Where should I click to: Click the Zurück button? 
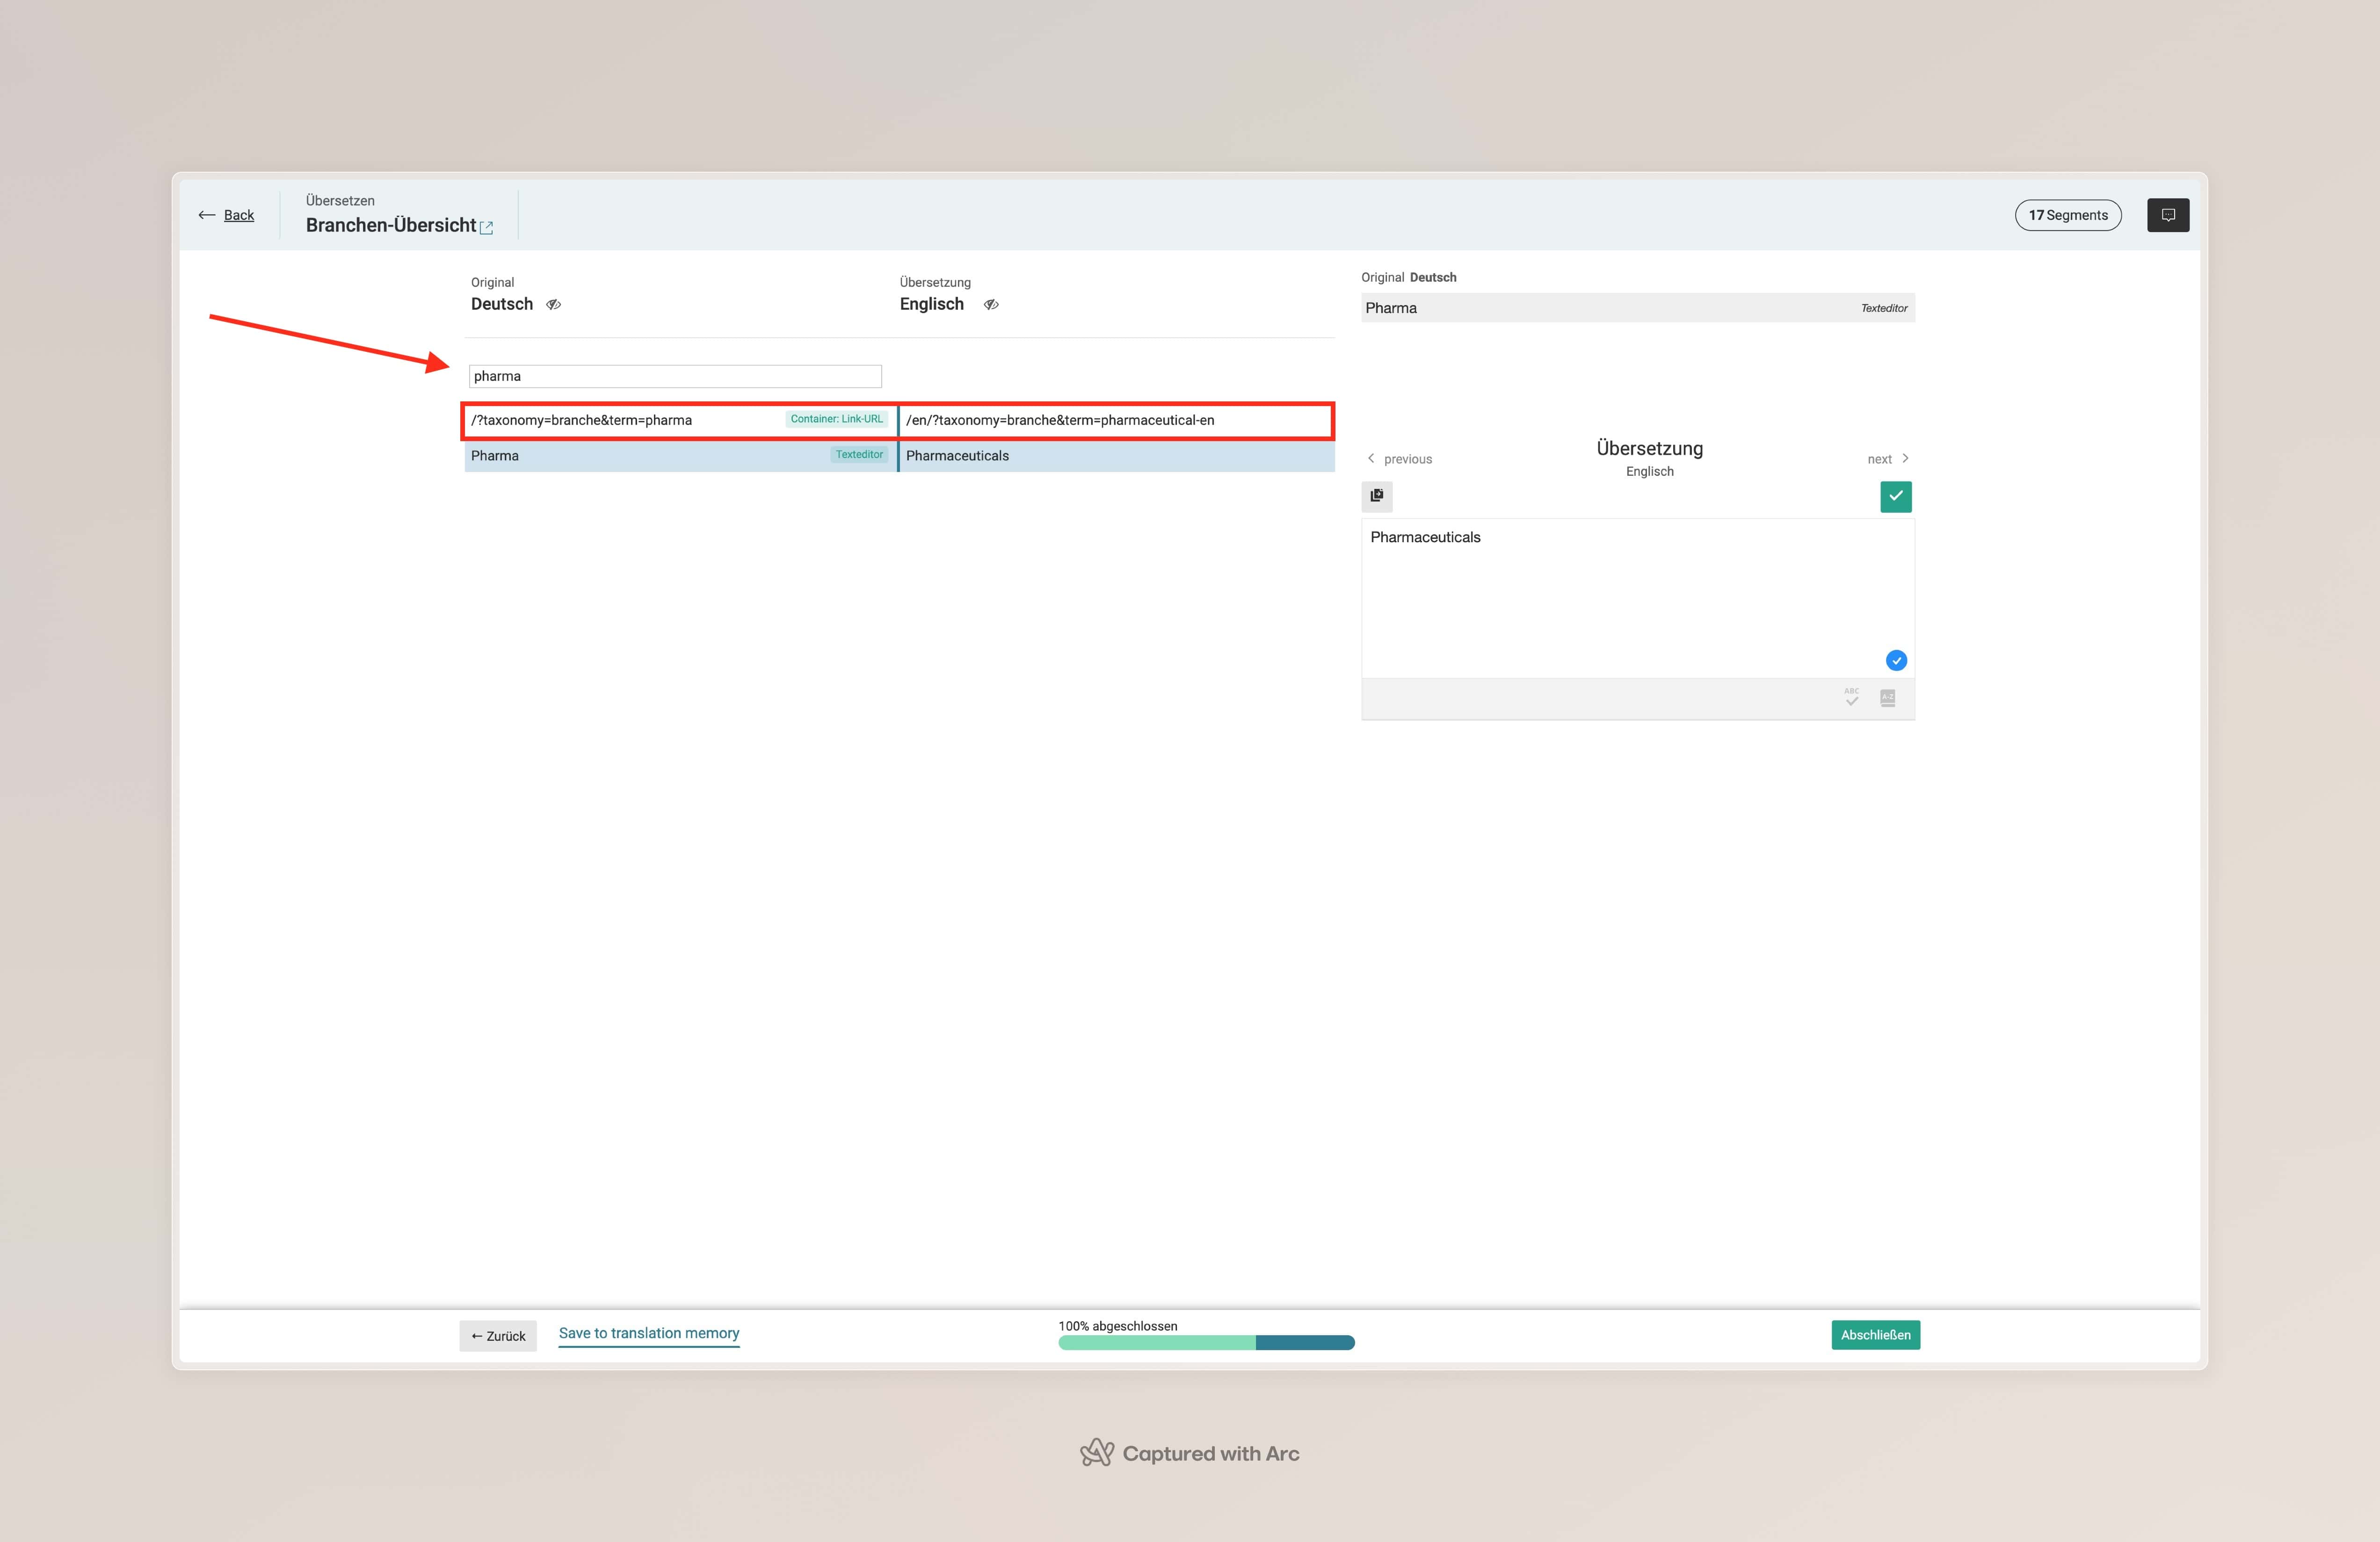coord(498,1336)
